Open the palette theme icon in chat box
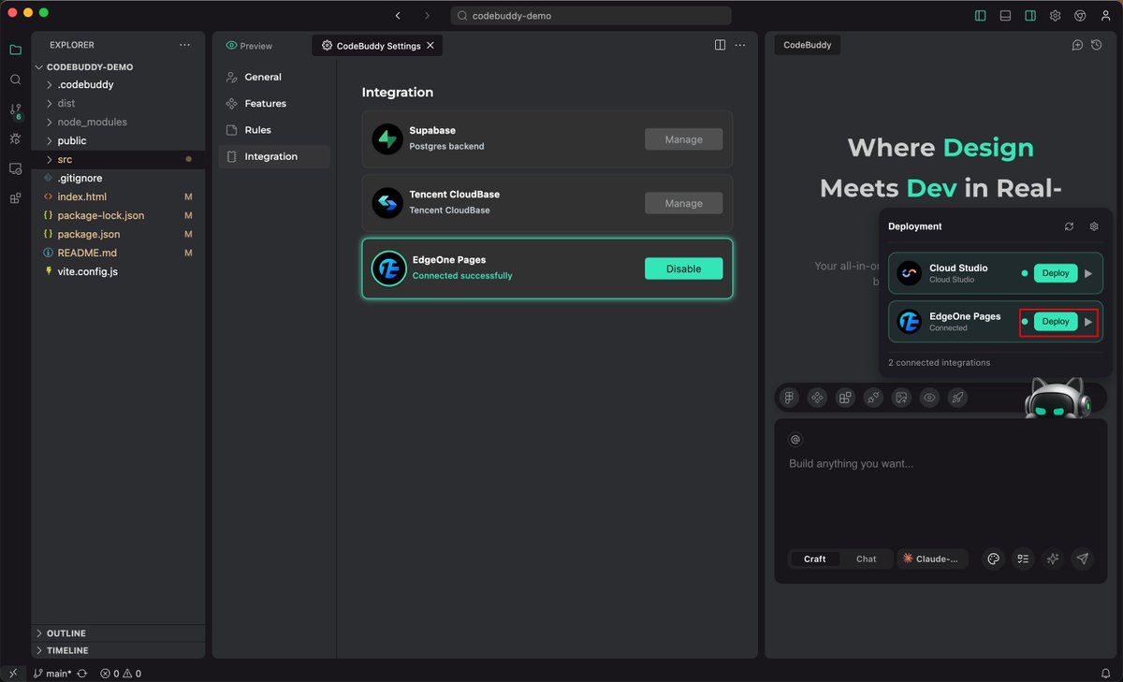Screen dimensions: 1123x682 point(994,559)
